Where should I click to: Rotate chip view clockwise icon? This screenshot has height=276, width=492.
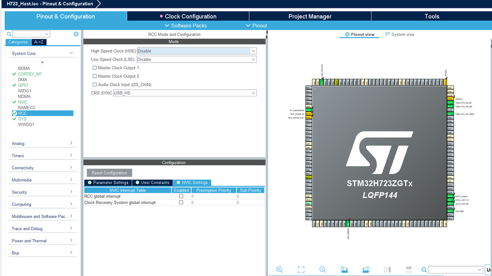[x=344, y=270]
